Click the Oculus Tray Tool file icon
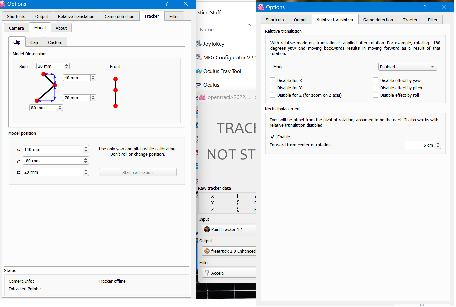This screenshot has width=456, height=307. (199, 71)
